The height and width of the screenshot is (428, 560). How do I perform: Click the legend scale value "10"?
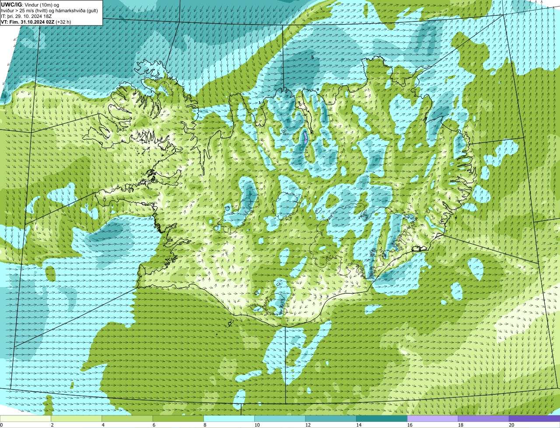click(x=257, y=425)
